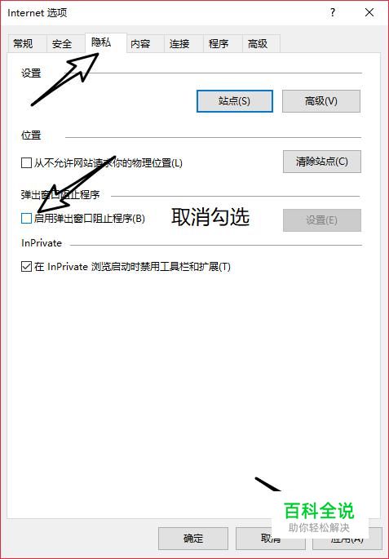Click the 取消 button

pos(271,539)
